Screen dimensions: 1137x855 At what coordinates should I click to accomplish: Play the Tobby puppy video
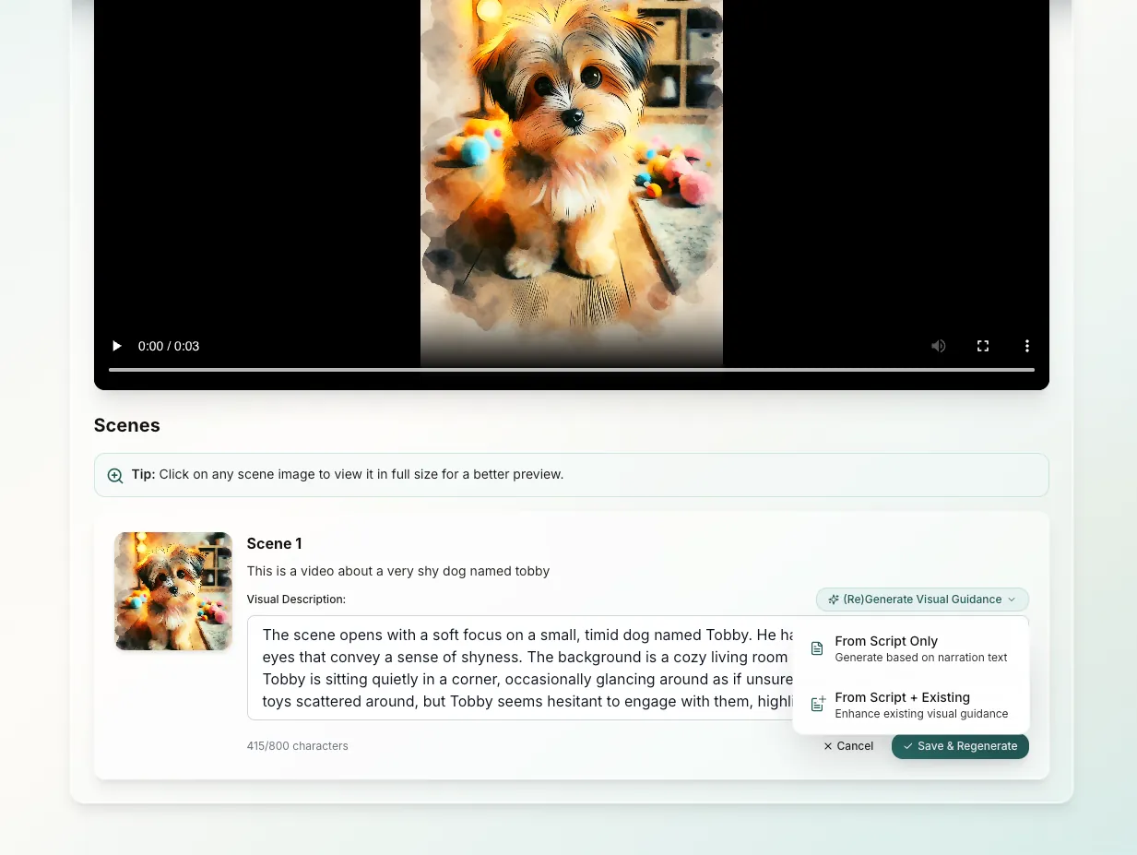pyautogui.click(x=116, y=346)
